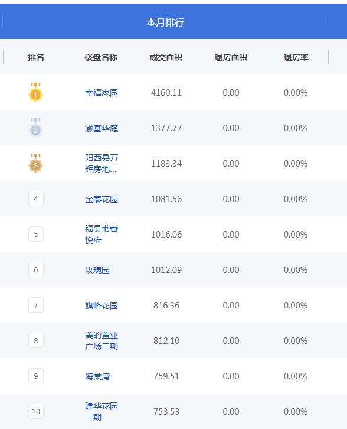
Task: Open the 海棠湾 property link
Action: (97, 376)
